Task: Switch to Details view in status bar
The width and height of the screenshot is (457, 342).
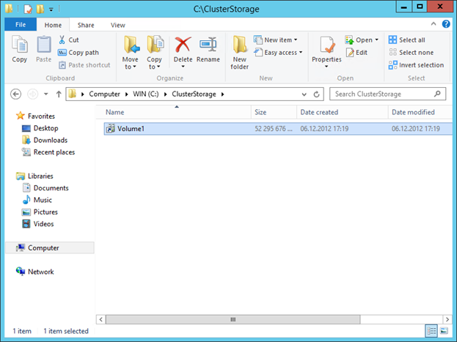Action: pyautogui.click(x=431, y=331)
